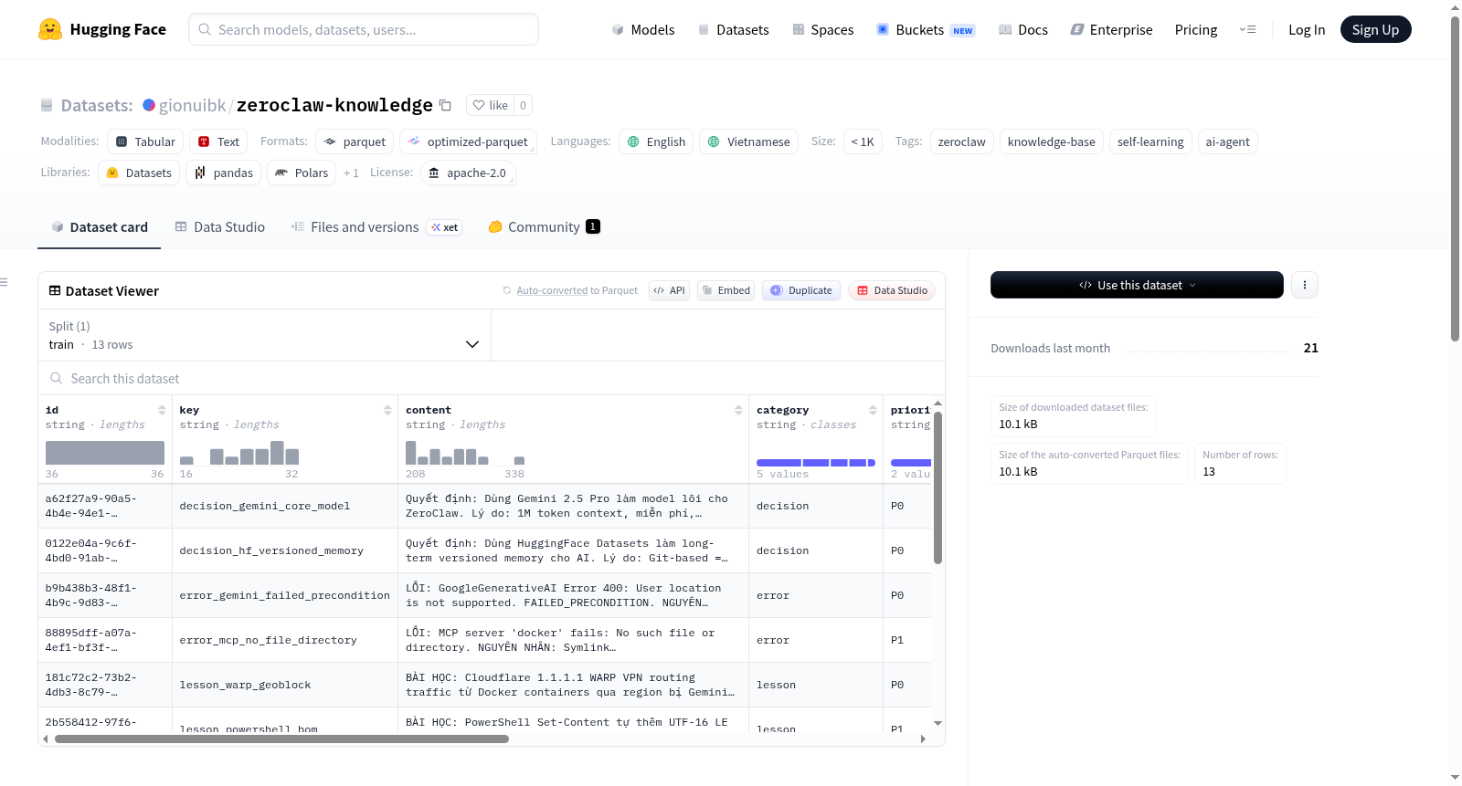Select the apache-2.0 license tag
The height and width of the screenshot is (786, 1462).
tap(468, 173)
